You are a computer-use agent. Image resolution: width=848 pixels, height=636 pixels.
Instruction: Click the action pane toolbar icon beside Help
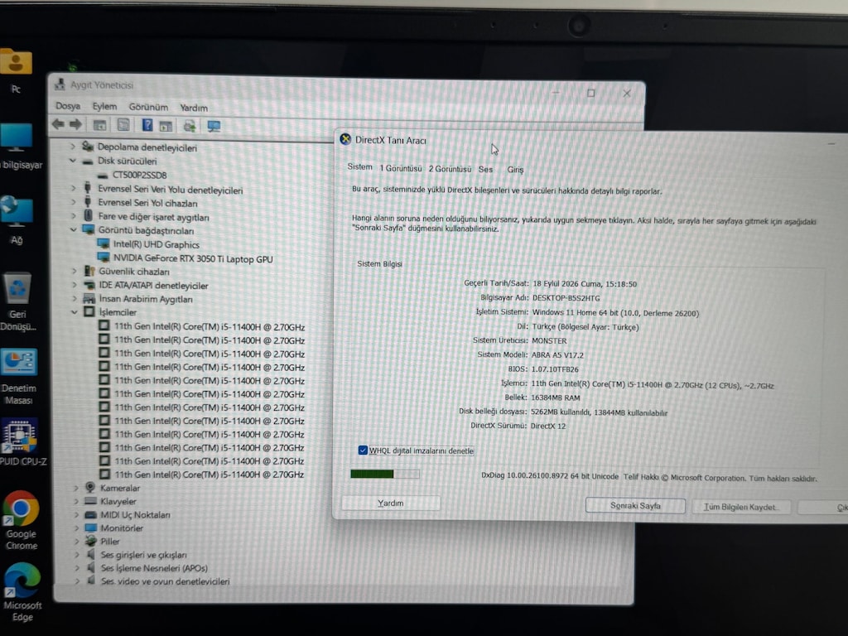coord(166,127)
